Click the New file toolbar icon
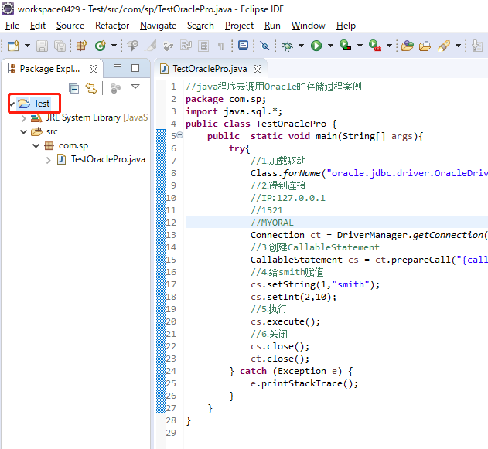This screenshot has height=449, width=488. 13,46
